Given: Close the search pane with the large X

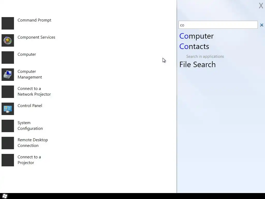Looking at the screenshot, I should [261, 6].
